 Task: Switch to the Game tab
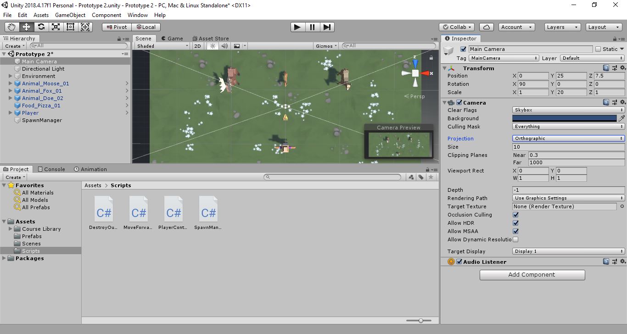click(x=171, y=39)
